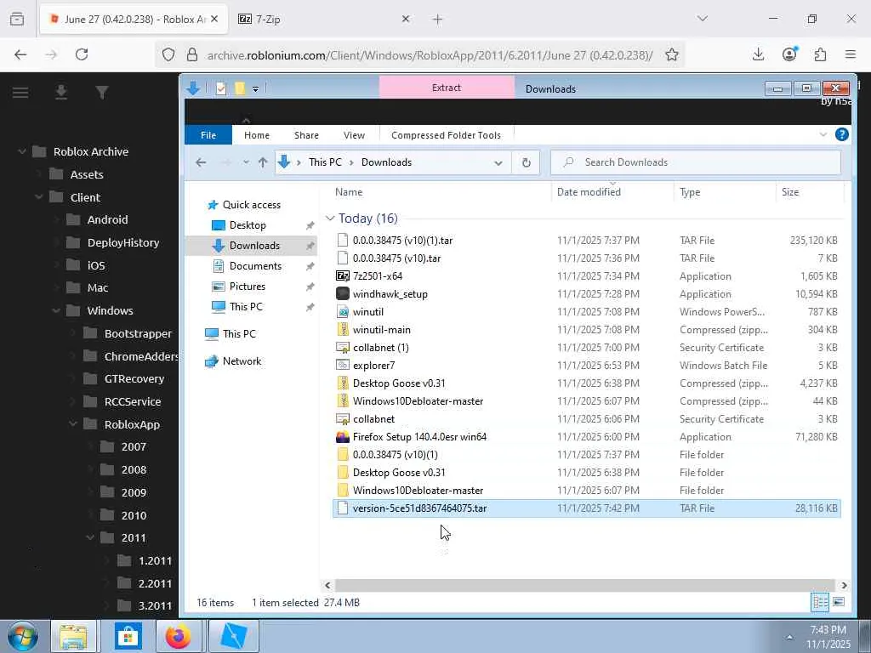Viewport: 871px width, 653px height.
Task: Open the File menu in Explorer
Action: [208, 135]
